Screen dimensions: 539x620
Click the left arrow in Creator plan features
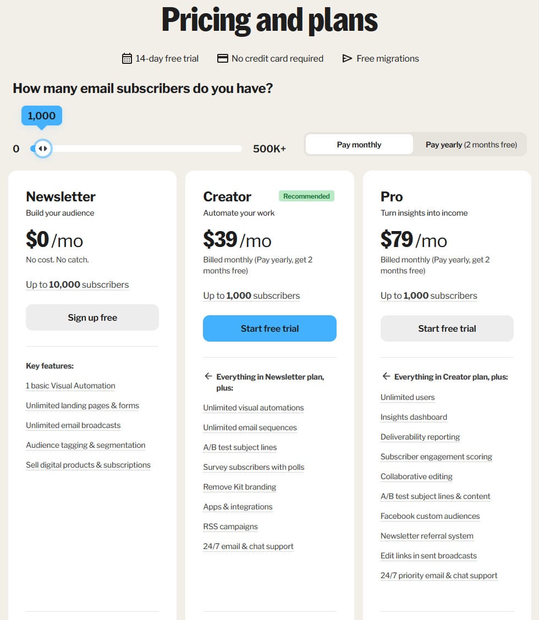click(x=208, y=376)
